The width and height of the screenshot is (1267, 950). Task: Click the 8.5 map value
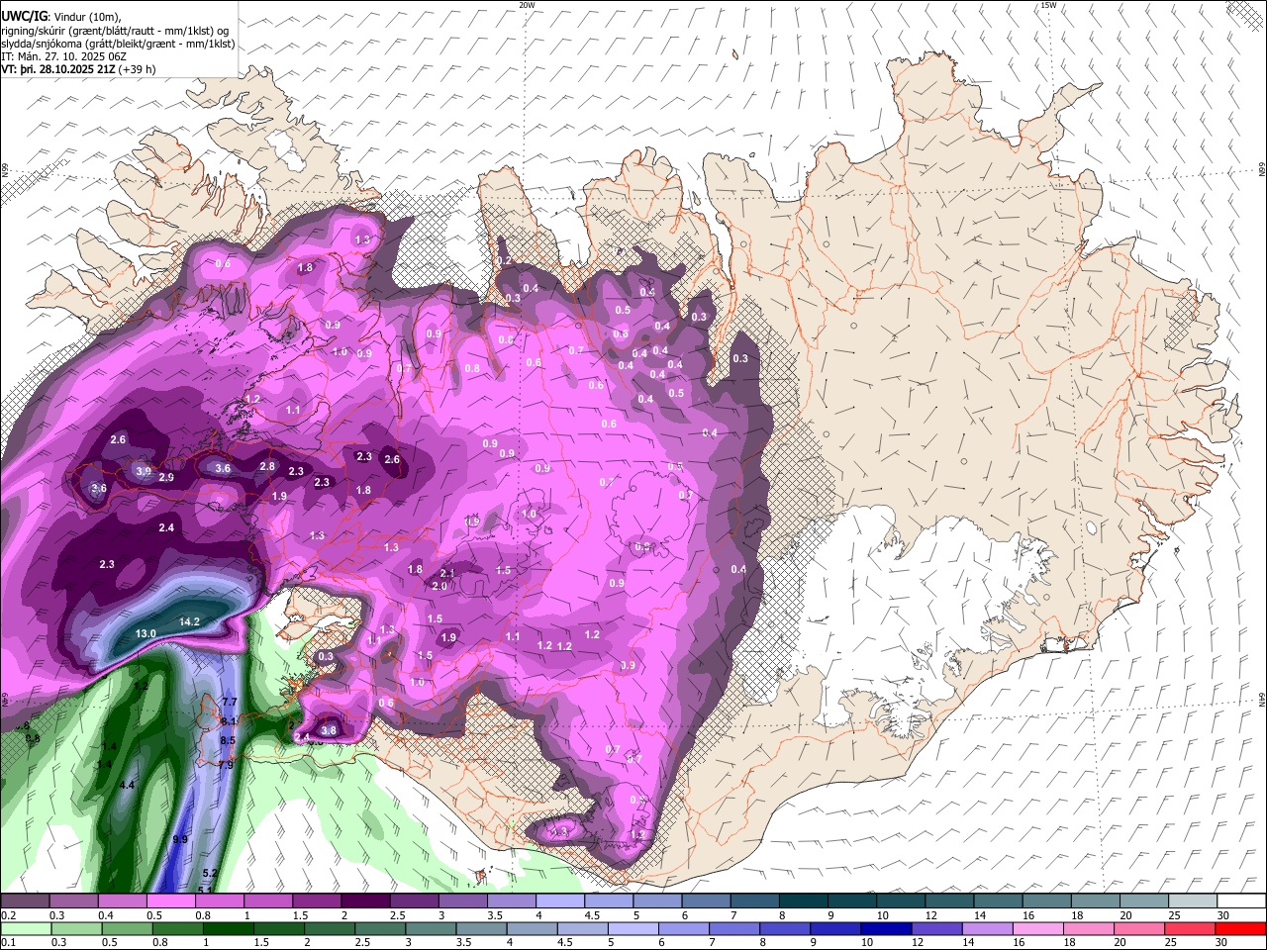228,740
